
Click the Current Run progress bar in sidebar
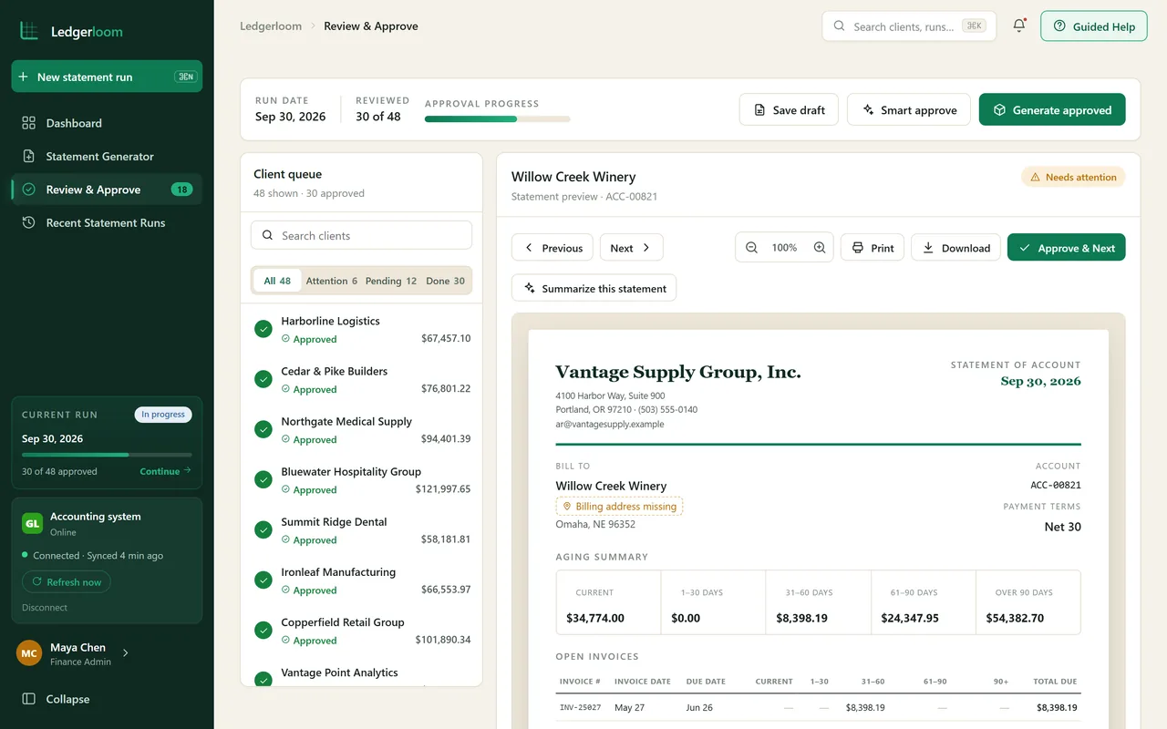click(x=107, y=454)
